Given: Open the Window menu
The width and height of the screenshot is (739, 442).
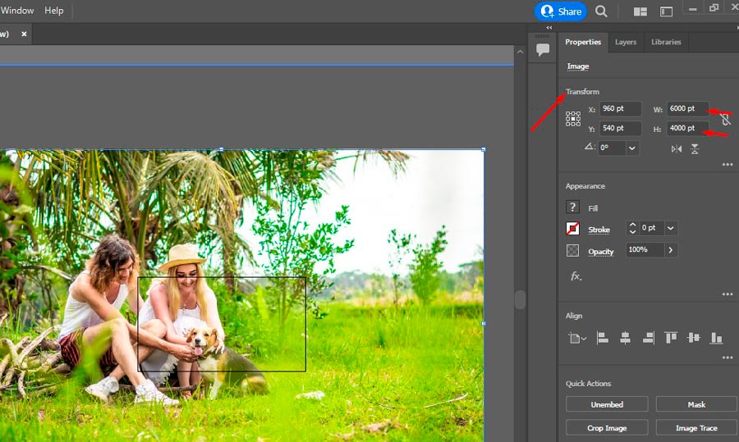Looking at the screenshot, I should (17, 11).
